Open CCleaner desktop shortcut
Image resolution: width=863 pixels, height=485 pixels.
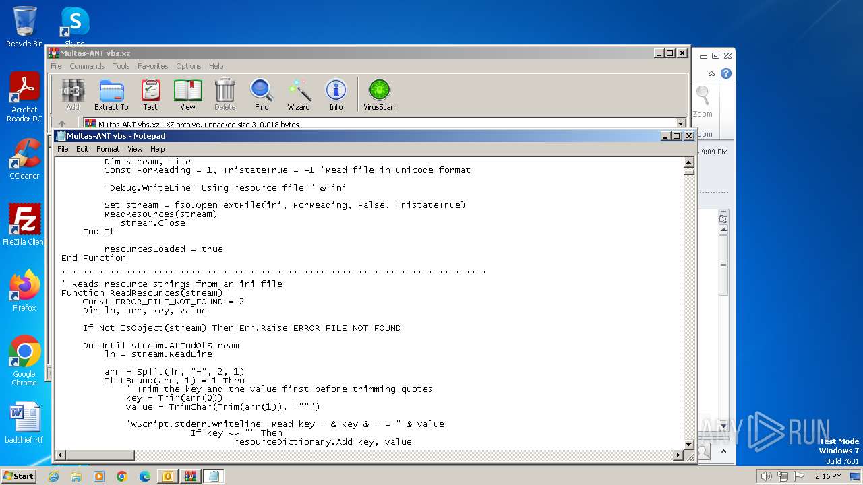pos(24,159)
